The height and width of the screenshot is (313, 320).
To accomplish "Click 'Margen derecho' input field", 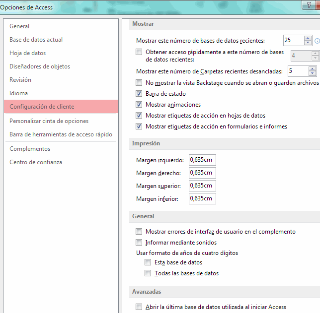I will click(202, 173).
